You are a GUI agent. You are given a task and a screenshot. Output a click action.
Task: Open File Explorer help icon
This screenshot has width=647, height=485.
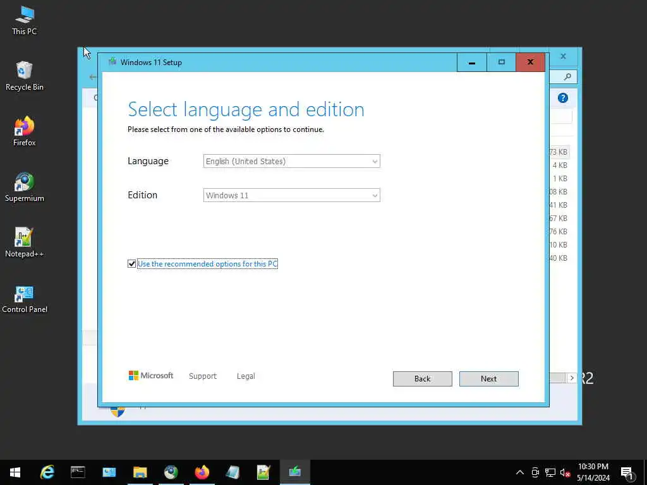(x=563, y=98)
